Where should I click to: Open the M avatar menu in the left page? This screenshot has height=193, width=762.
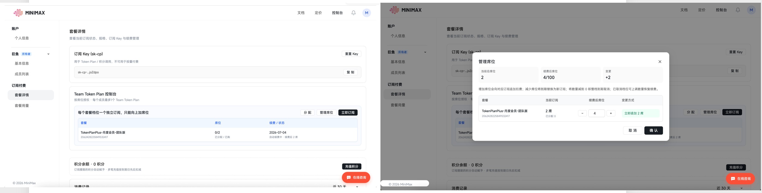[367, 13]
